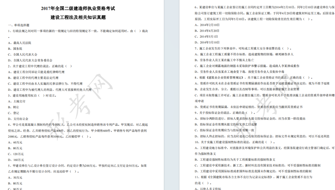This screenshot has height=190, width=335.
Task: Select option 'C、投标保证金有效期应当与投标有效期一致'
Action: click(x=224, y=130)
